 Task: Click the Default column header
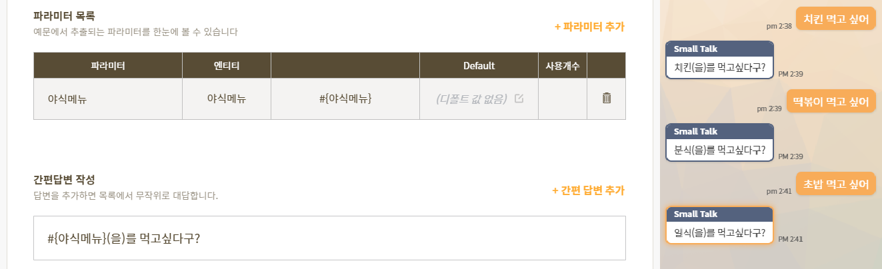click(479, 66)
